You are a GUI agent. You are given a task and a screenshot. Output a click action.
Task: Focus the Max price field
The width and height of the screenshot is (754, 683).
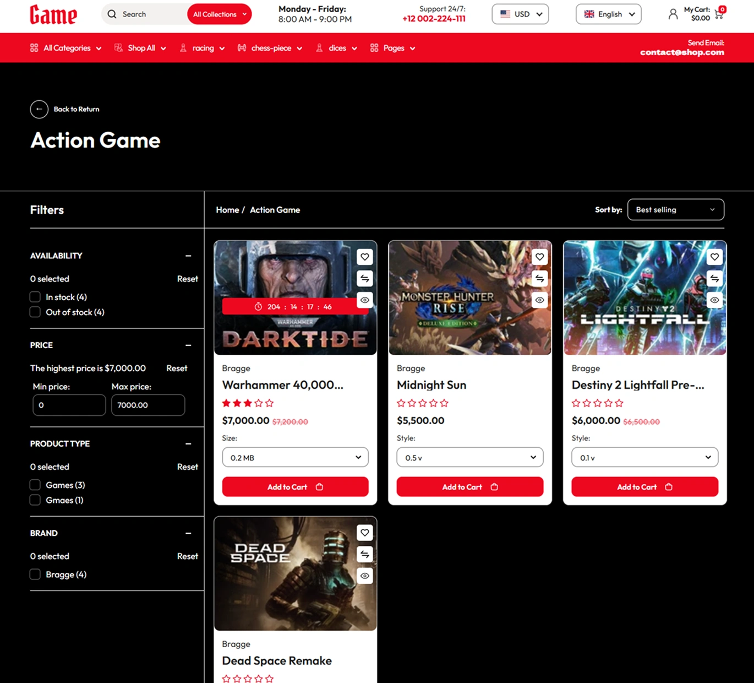tap(148, 405)
